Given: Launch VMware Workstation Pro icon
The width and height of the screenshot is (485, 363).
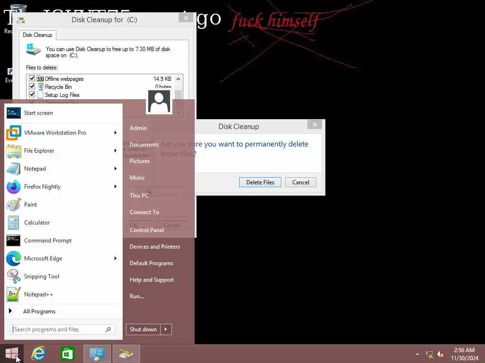Looking at the screenshot, I should point(14,133).
